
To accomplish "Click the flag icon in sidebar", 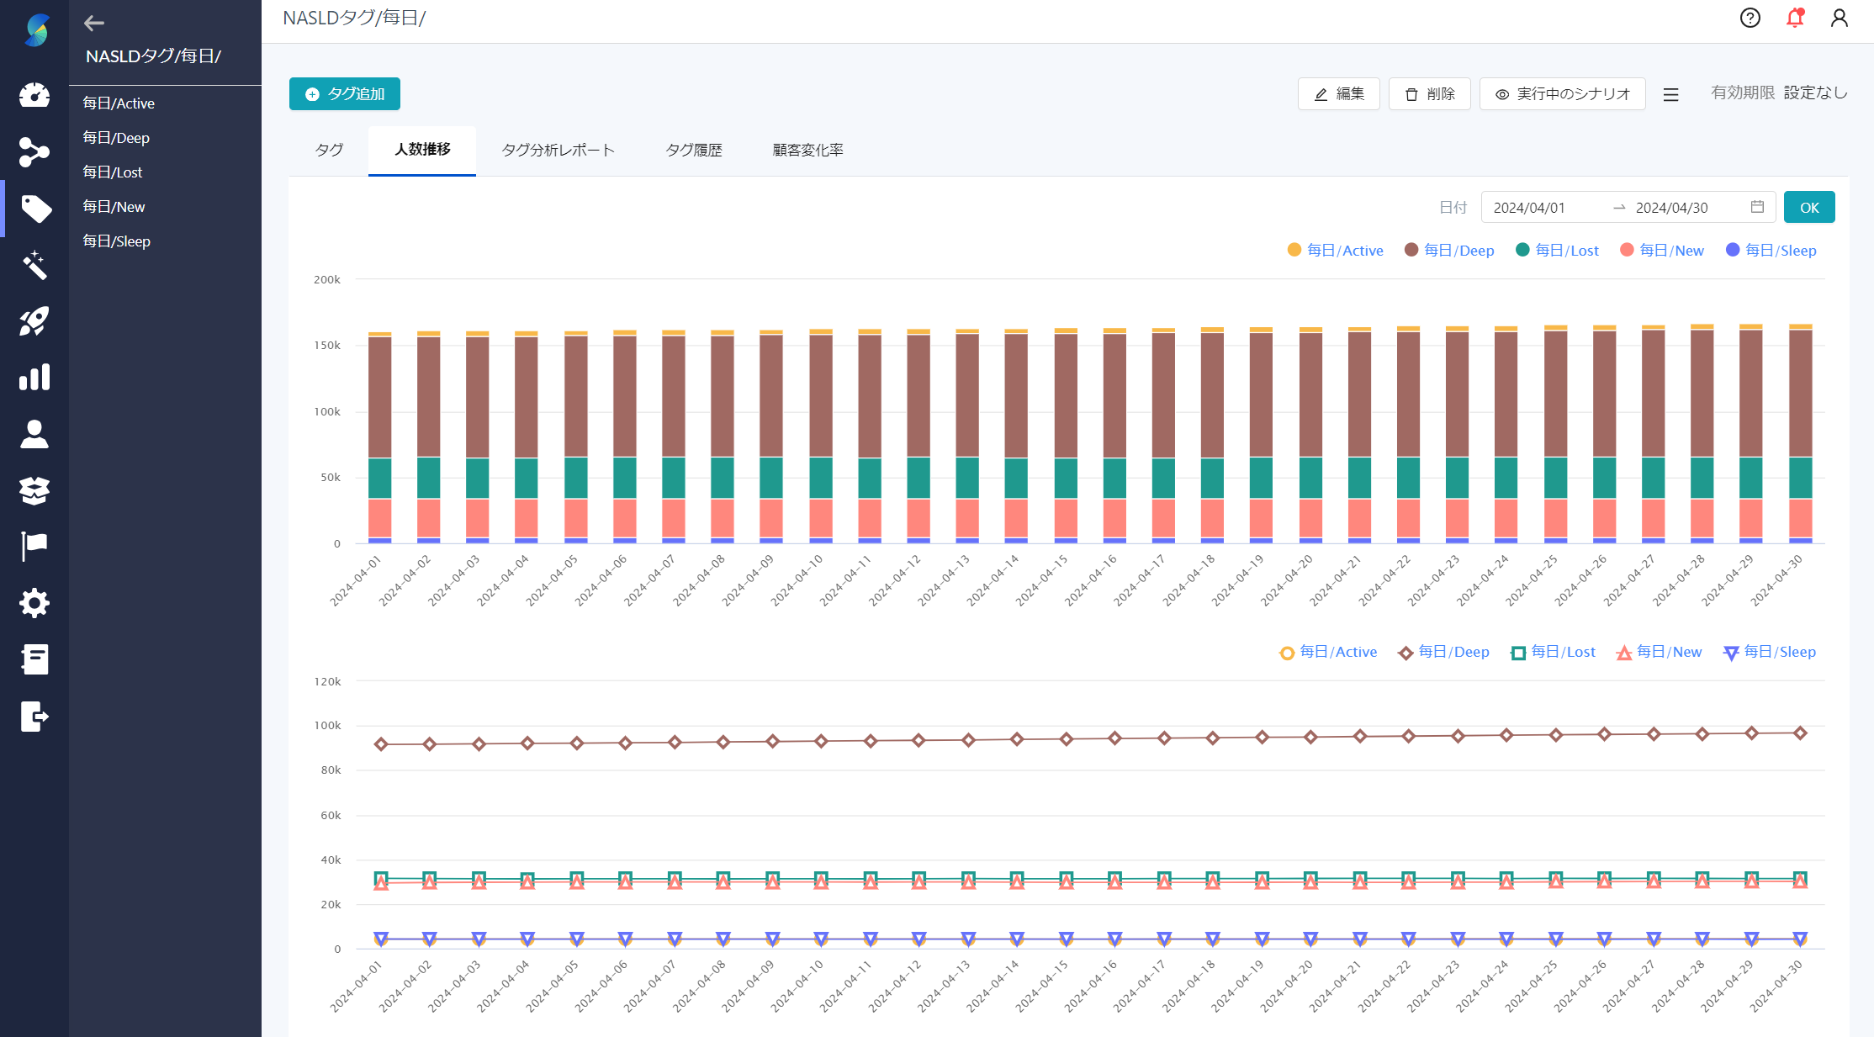I will point(34,547).
